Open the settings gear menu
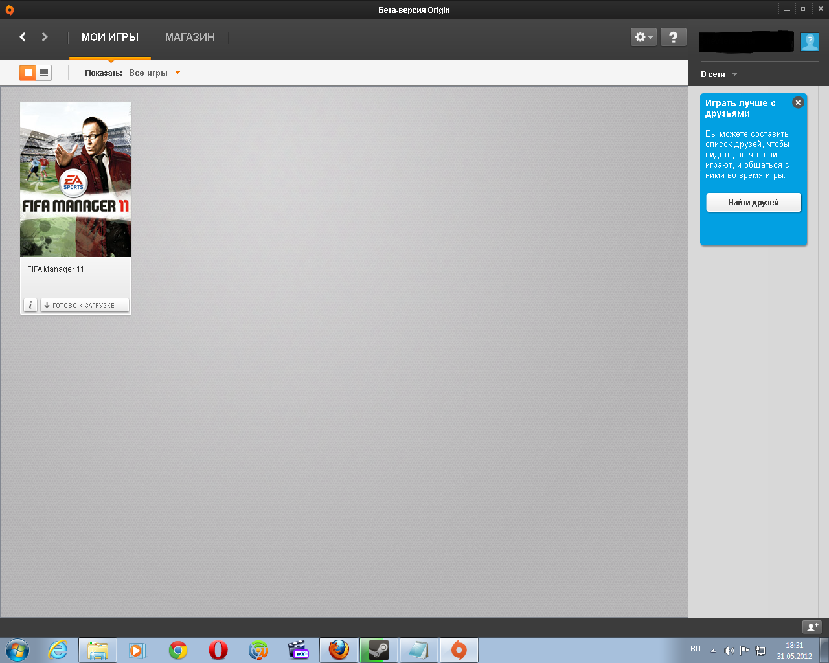 (644, 37)
